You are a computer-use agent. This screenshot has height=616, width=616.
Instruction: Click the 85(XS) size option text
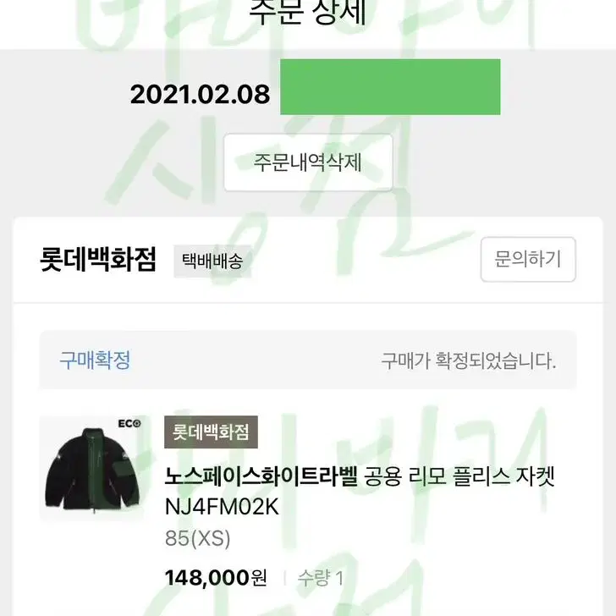coord(198,538)
